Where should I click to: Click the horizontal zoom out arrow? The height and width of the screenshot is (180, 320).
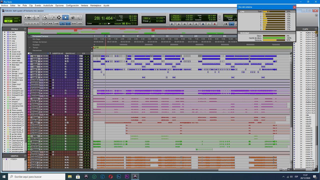pyautogui.click(x=25, y=17)
